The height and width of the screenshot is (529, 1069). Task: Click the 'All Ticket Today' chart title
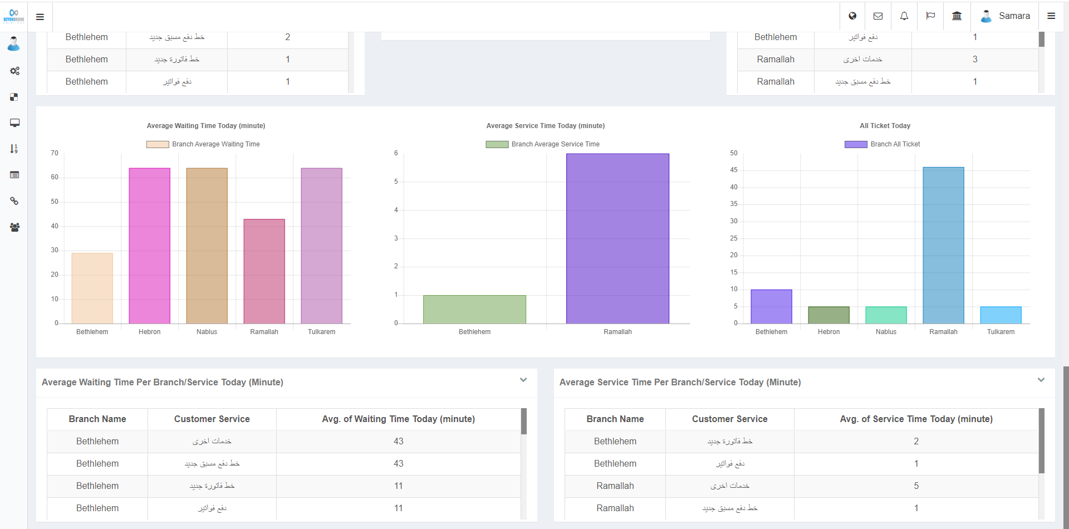pyautogui.click(x=885, y=126)
